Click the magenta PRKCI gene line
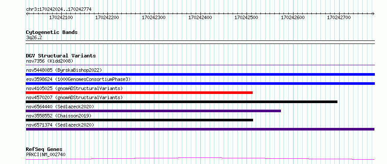387x164 pixels. click(x=200, y=159)
